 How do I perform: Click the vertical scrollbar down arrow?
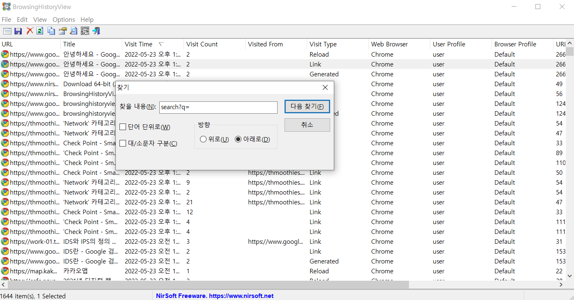tap(570, 276)
